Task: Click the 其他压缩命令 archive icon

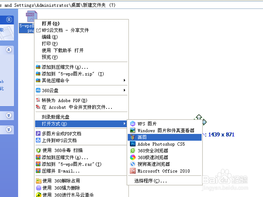Action: coord(38,80)
